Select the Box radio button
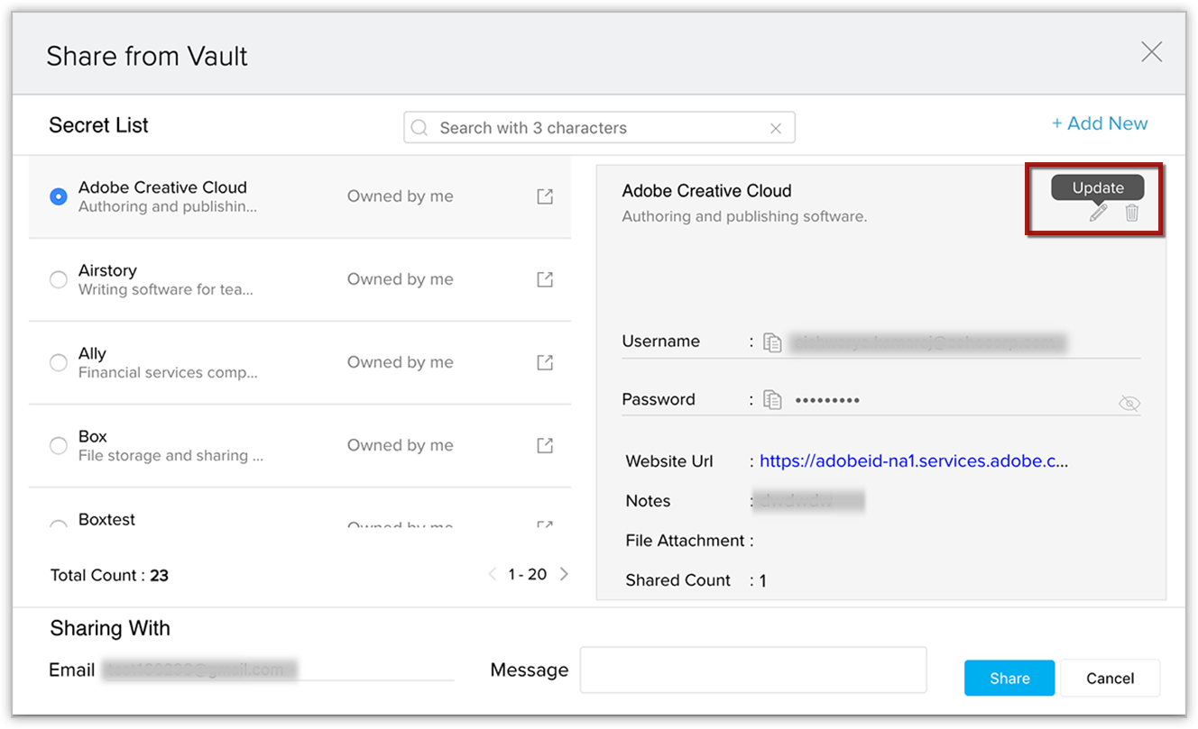The height and width of the screenshot is (729, 1198). point(59,446)
